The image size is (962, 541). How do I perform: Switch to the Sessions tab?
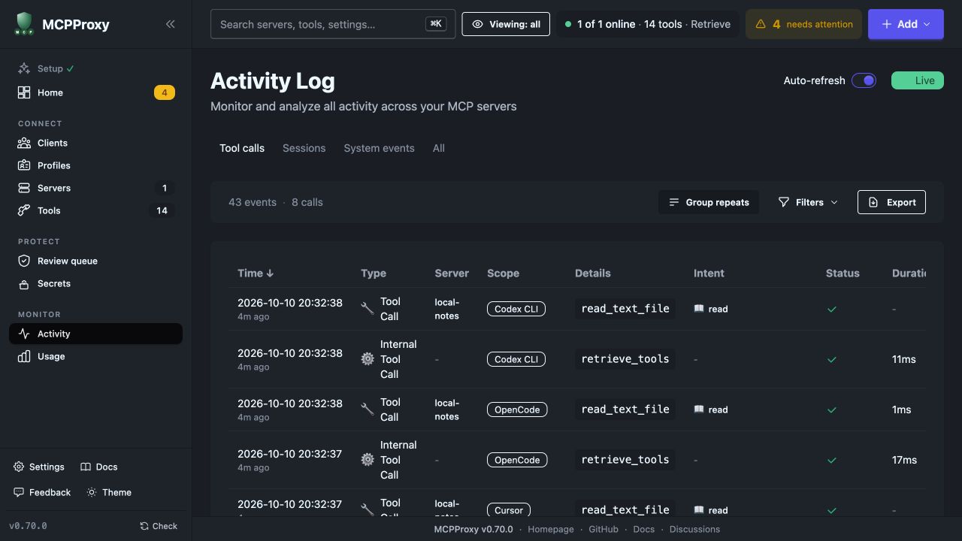304,148
